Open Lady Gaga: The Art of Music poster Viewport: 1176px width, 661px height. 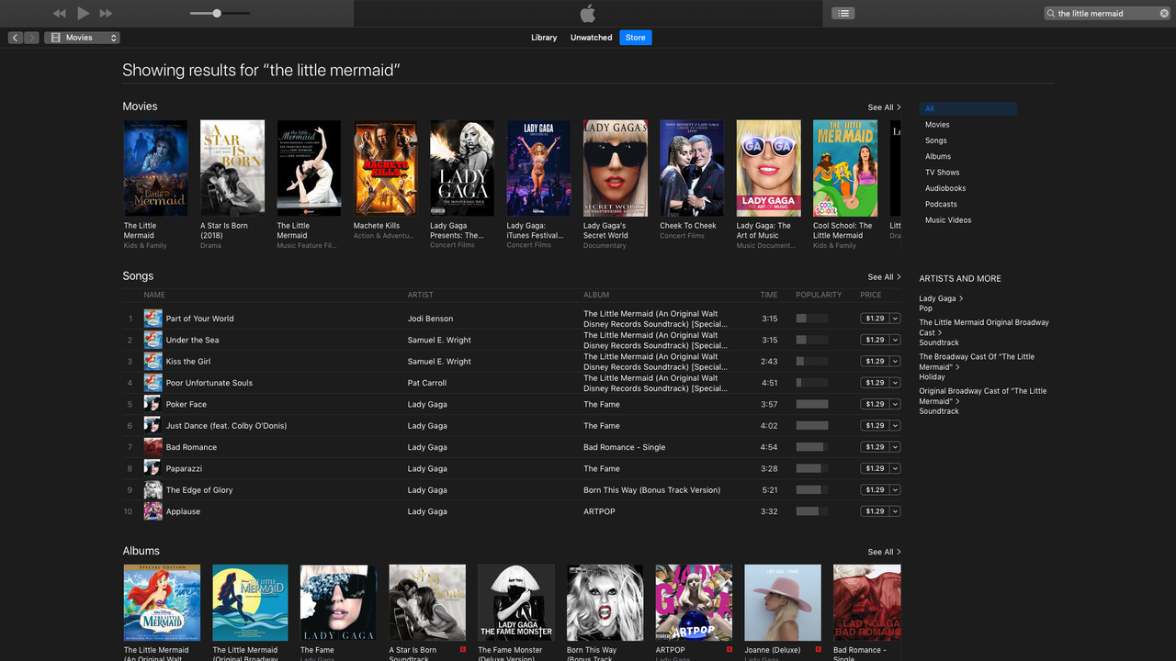[x=768, y=168]
